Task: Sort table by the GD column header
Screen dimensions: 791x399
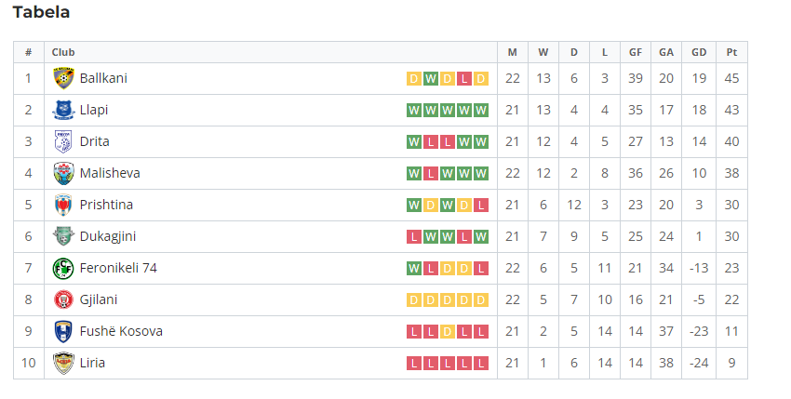Action: (699, 52)
